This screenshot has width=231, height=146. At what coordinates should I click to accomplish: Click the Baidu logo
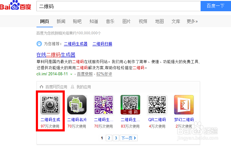pos(16,5)
